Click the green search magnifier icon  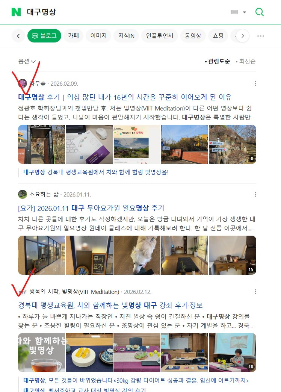pyautogui.click(x=260, y=12)
